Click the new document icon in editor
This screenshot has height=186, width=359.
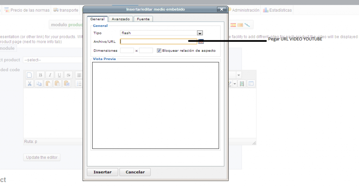[29, 75]
